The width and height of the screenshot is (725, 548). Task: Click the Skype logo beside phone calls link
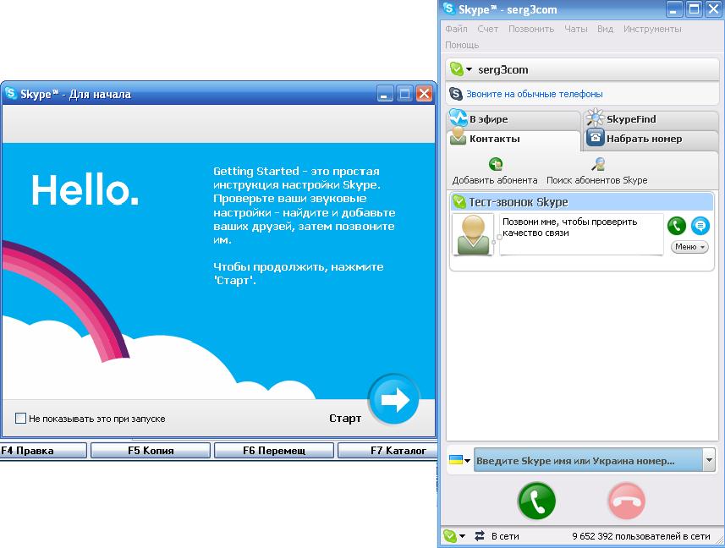pyautogui.click(x=455, y=94)
